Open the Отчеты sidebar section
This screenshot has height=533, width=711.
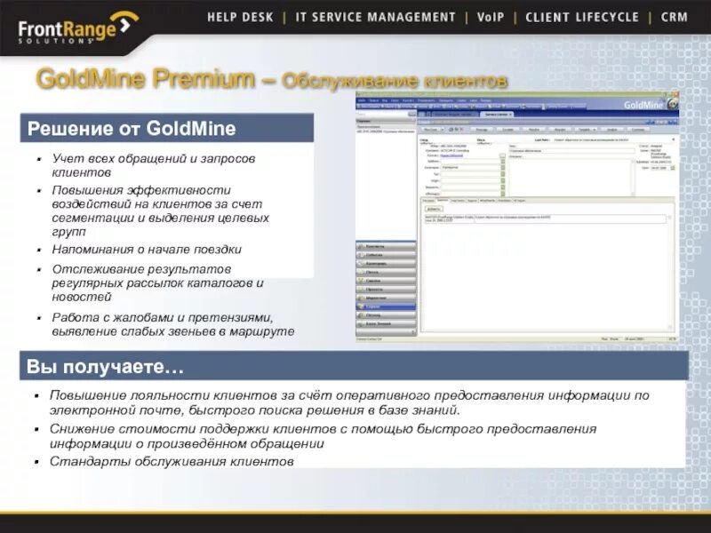click(386, 315)
